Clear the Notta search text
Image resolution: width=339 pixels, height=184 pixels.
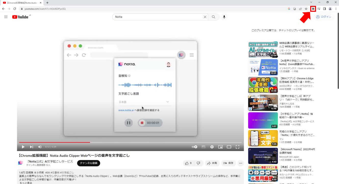click(205, 17)
